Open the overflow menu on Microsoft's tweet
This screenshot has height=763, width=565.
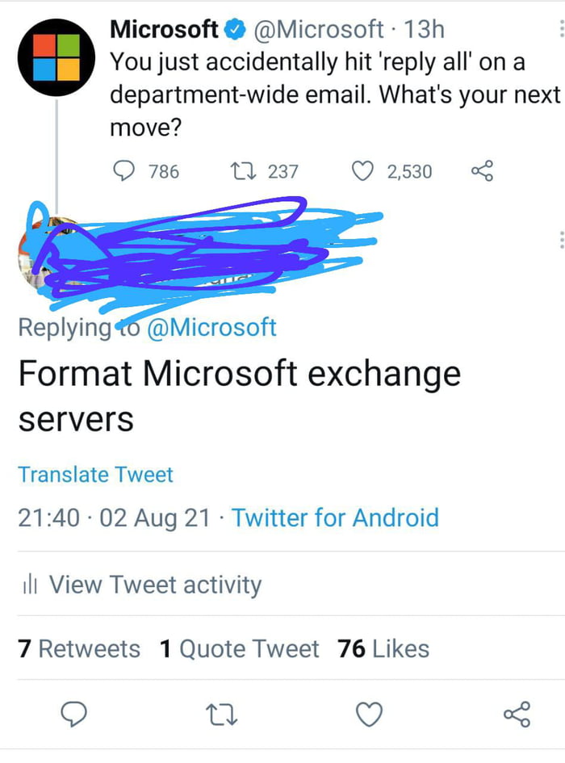coord(560,28)
